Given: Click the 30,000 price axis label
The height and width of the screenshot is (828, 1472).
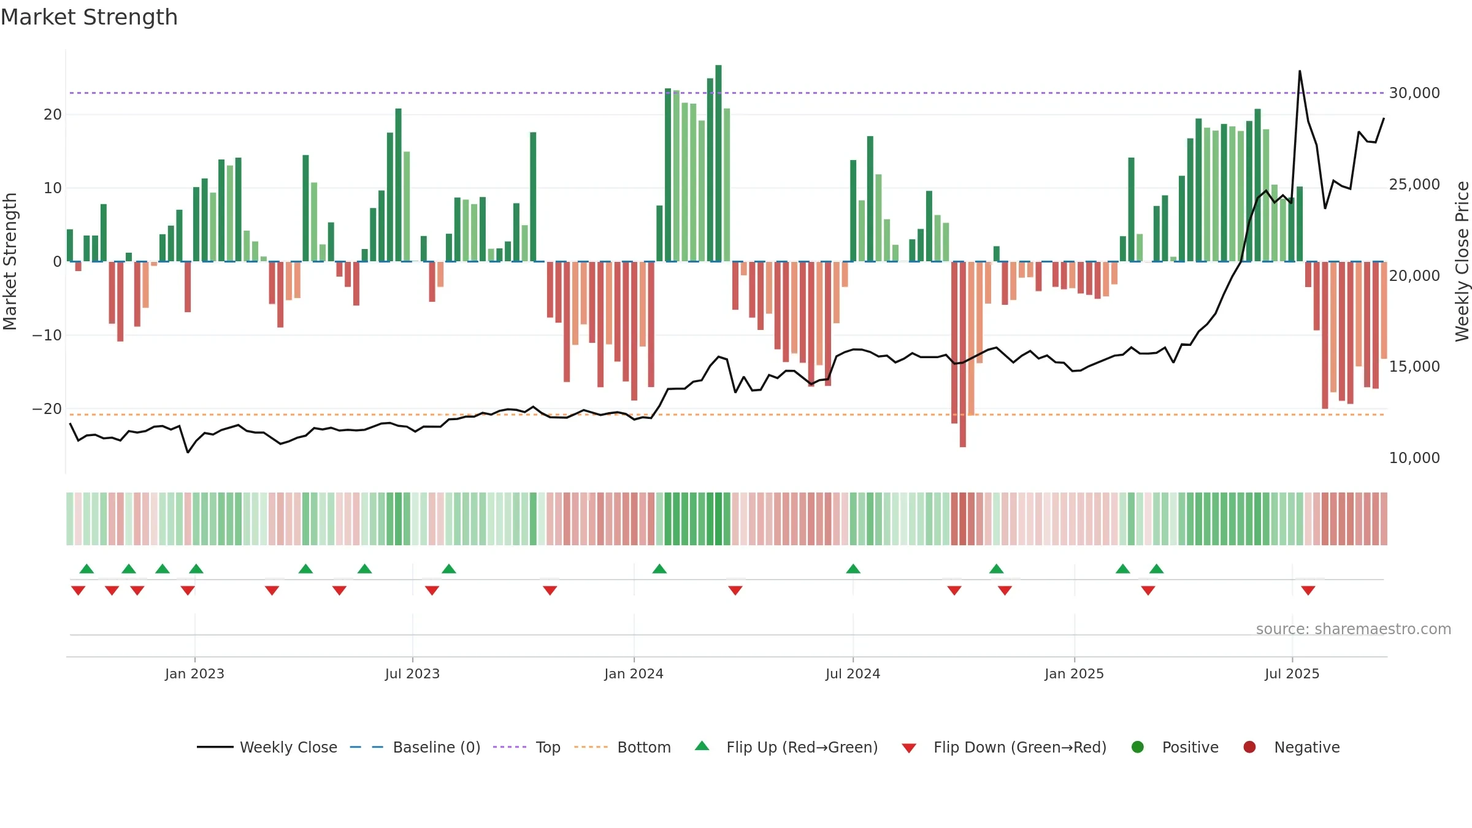Looking at the screenshot, I should coord(1414,93).
